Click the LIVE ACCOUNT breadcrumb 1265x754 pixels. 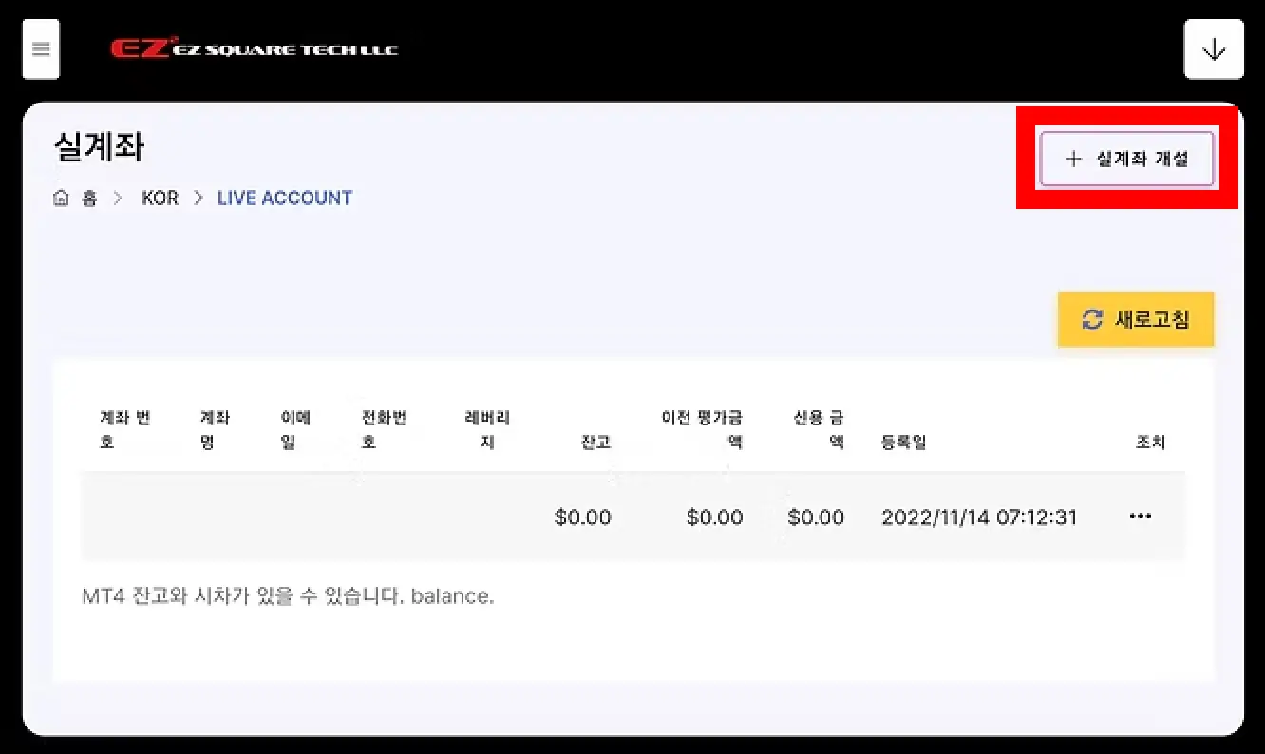click(x=285, y=198)
